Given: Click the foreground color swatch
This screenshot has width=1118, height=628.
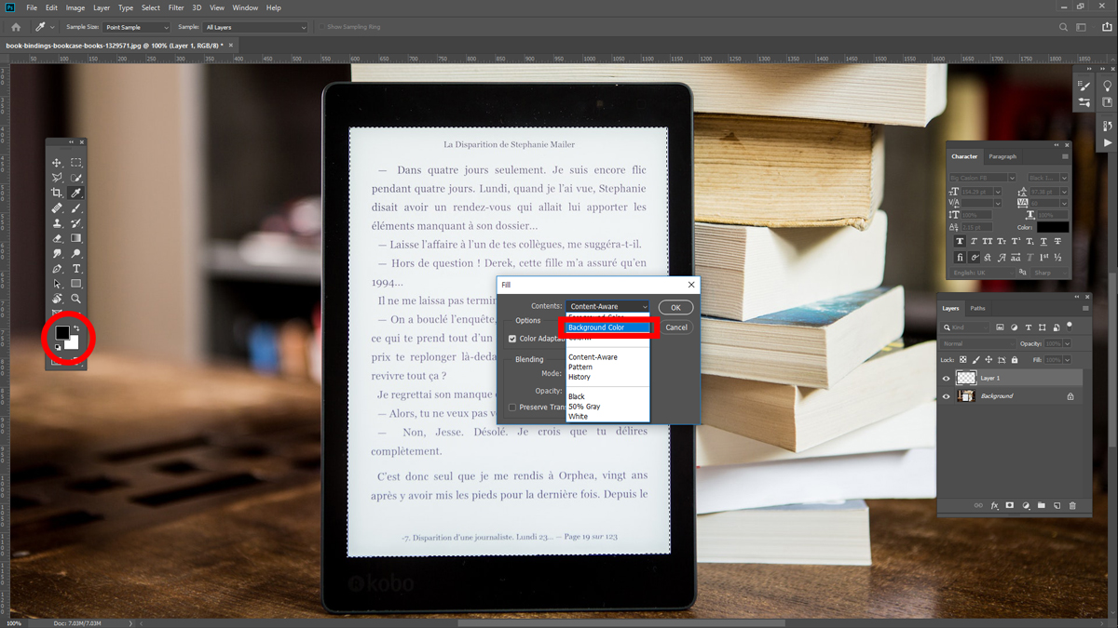Looking at the screenshot, I should tap(61, 332).
